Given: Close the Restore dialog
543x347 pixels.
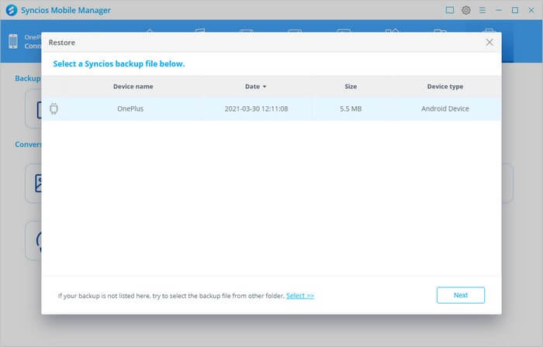Looking at the screenshot, I should (489, 43).
